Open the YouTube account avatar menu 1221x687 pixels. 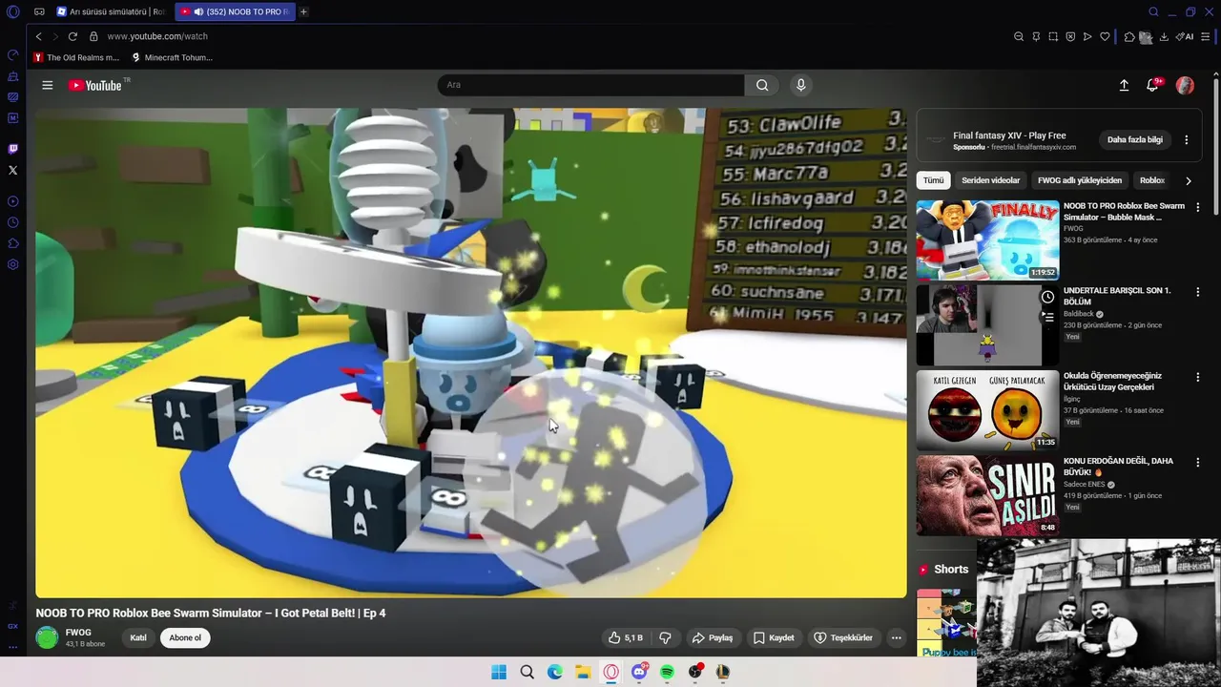pos(1185,85)
